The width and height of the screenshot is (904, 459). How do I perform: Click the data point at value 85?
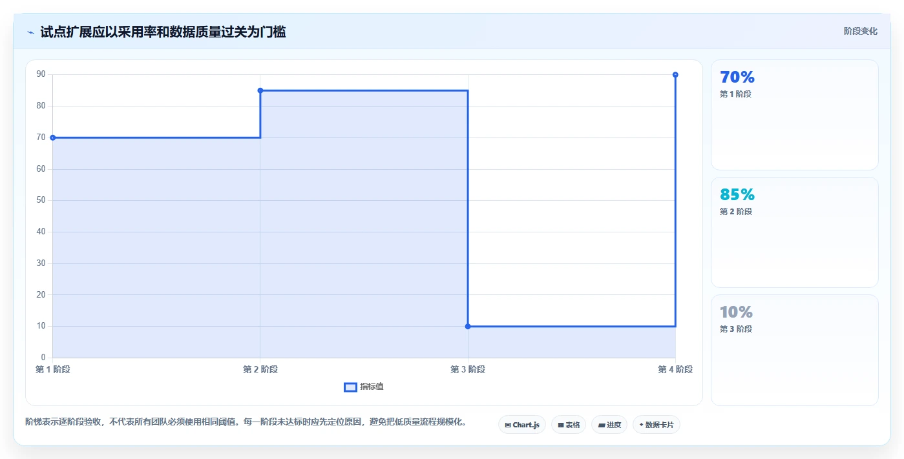(260, 90)
